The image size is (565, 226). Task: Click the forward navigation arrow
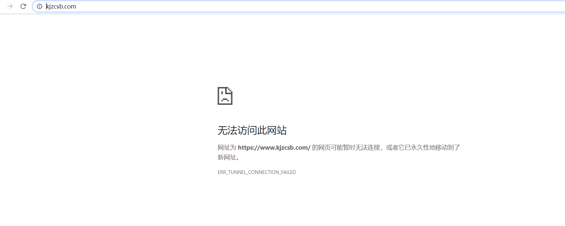click(x=10, y=6)
